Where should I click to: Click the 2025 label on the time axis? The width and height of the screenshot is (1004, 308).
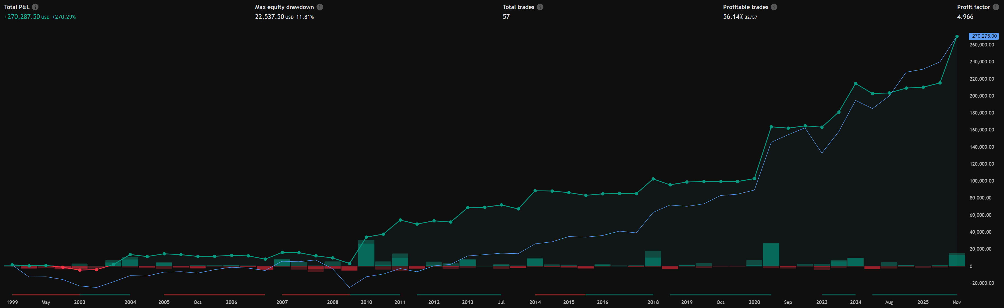coord(923,302)
